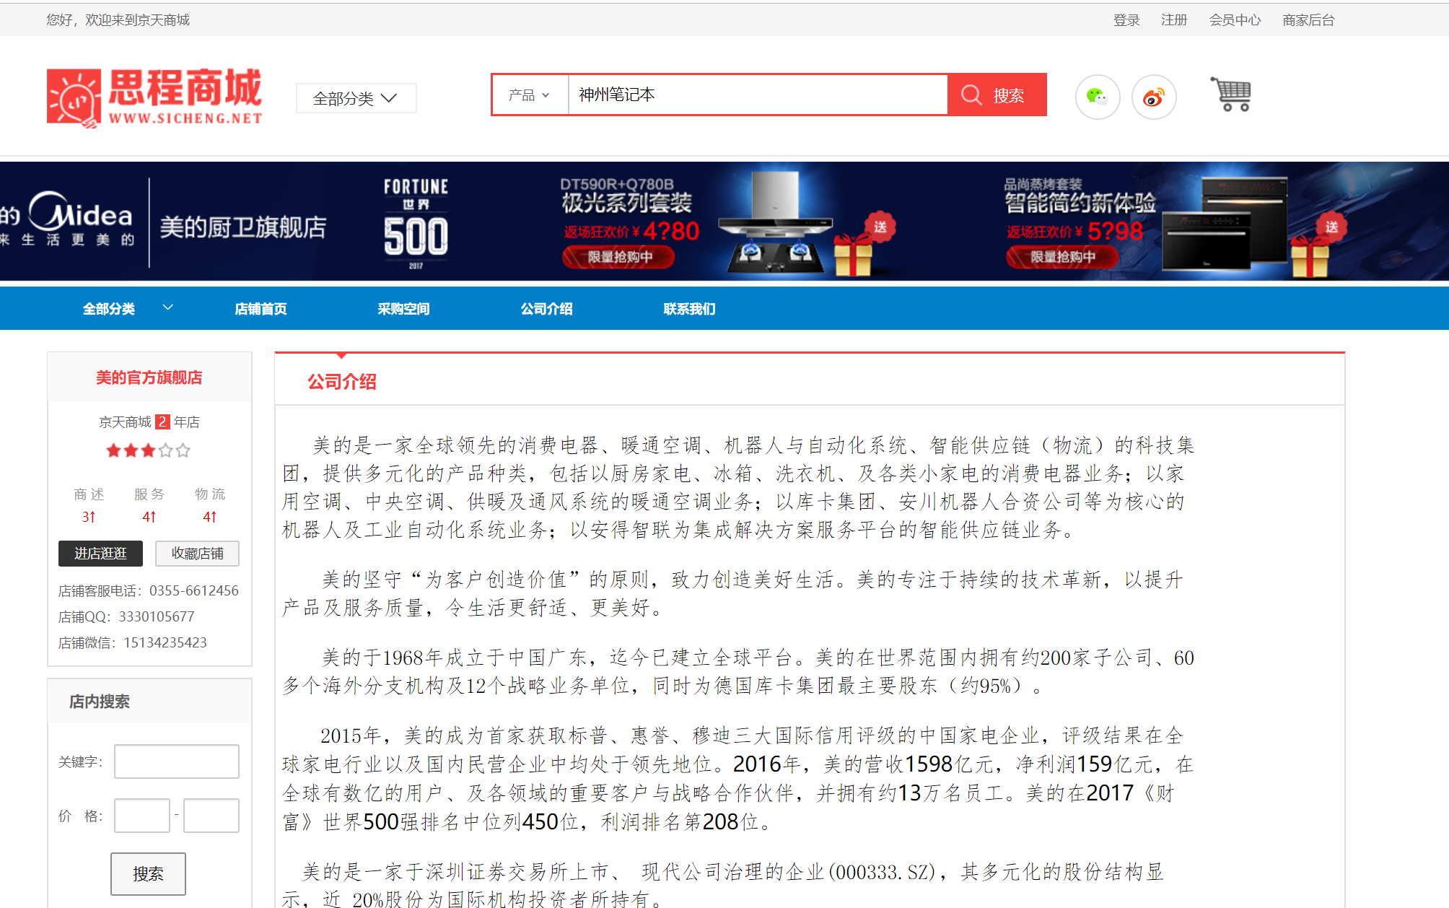Open the 公司介绍 nav tab
This screenshot has width=1449, height=908.
coord(546,308)
